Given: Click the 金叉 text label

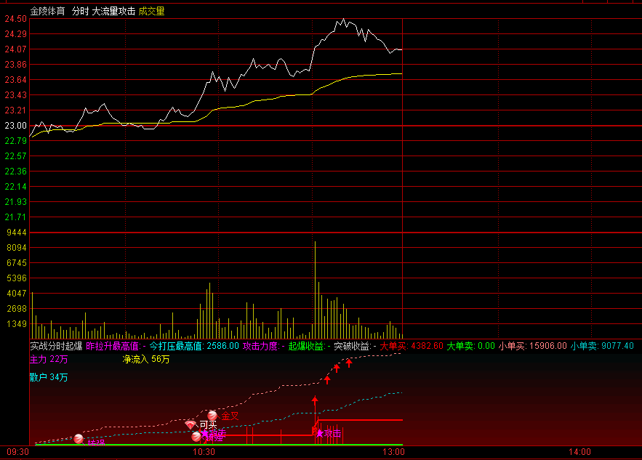Looking at the screenshot, I should coord(230,416).
